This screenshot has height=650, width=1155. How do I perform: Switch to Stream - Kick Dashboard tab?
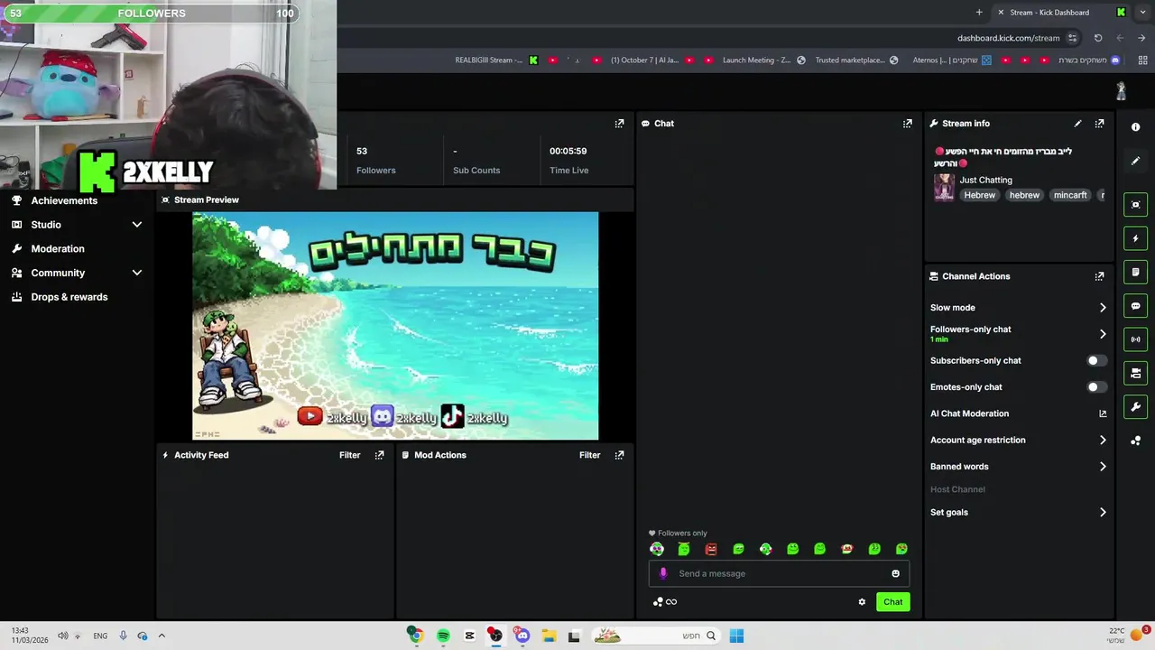pyautogui.click(x=1061, y=13)
